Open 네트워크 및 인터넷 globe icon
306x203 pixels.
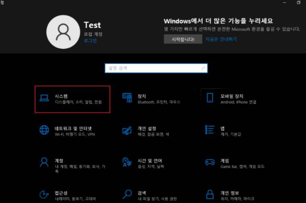tap(44, 131)
